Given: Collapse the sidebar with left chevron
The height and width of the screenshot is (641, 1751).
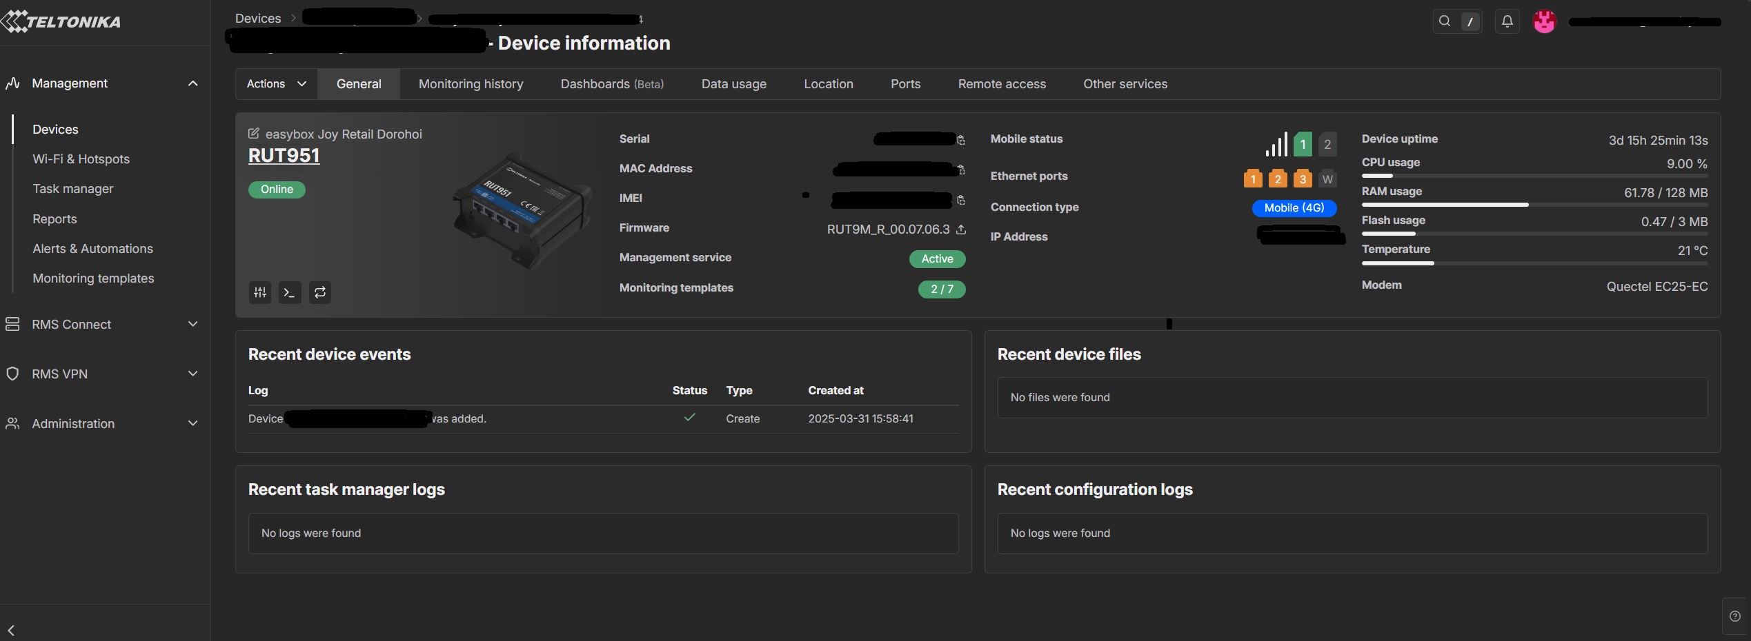Looking at the screenshot, I should point(11,630).
